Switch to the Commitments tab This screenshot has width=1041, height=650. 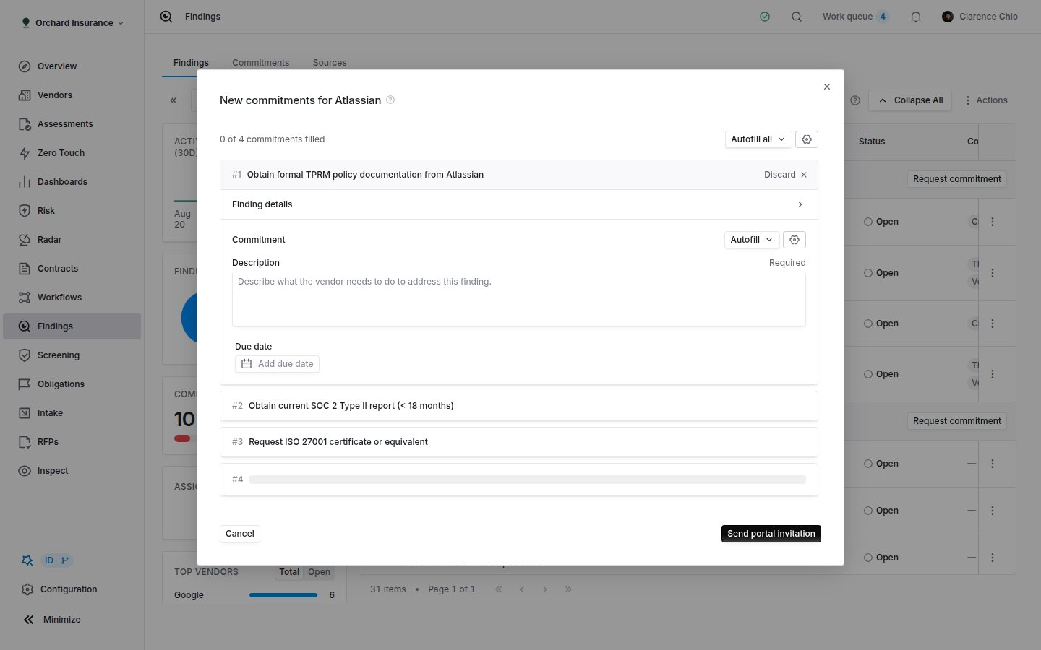[260, 63]
